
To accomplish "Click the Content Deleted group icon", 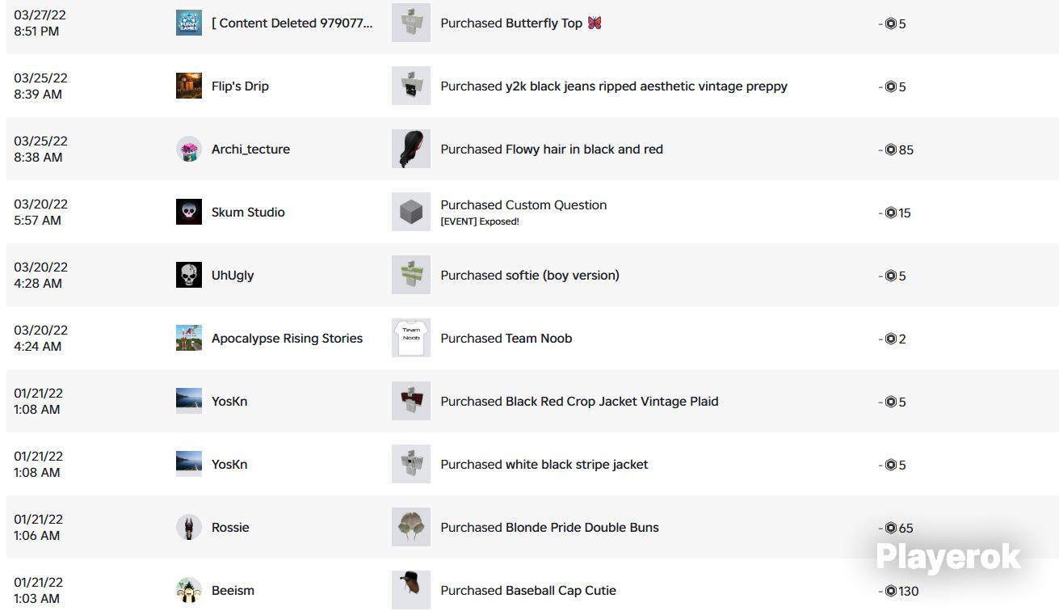I will point(189,23).
